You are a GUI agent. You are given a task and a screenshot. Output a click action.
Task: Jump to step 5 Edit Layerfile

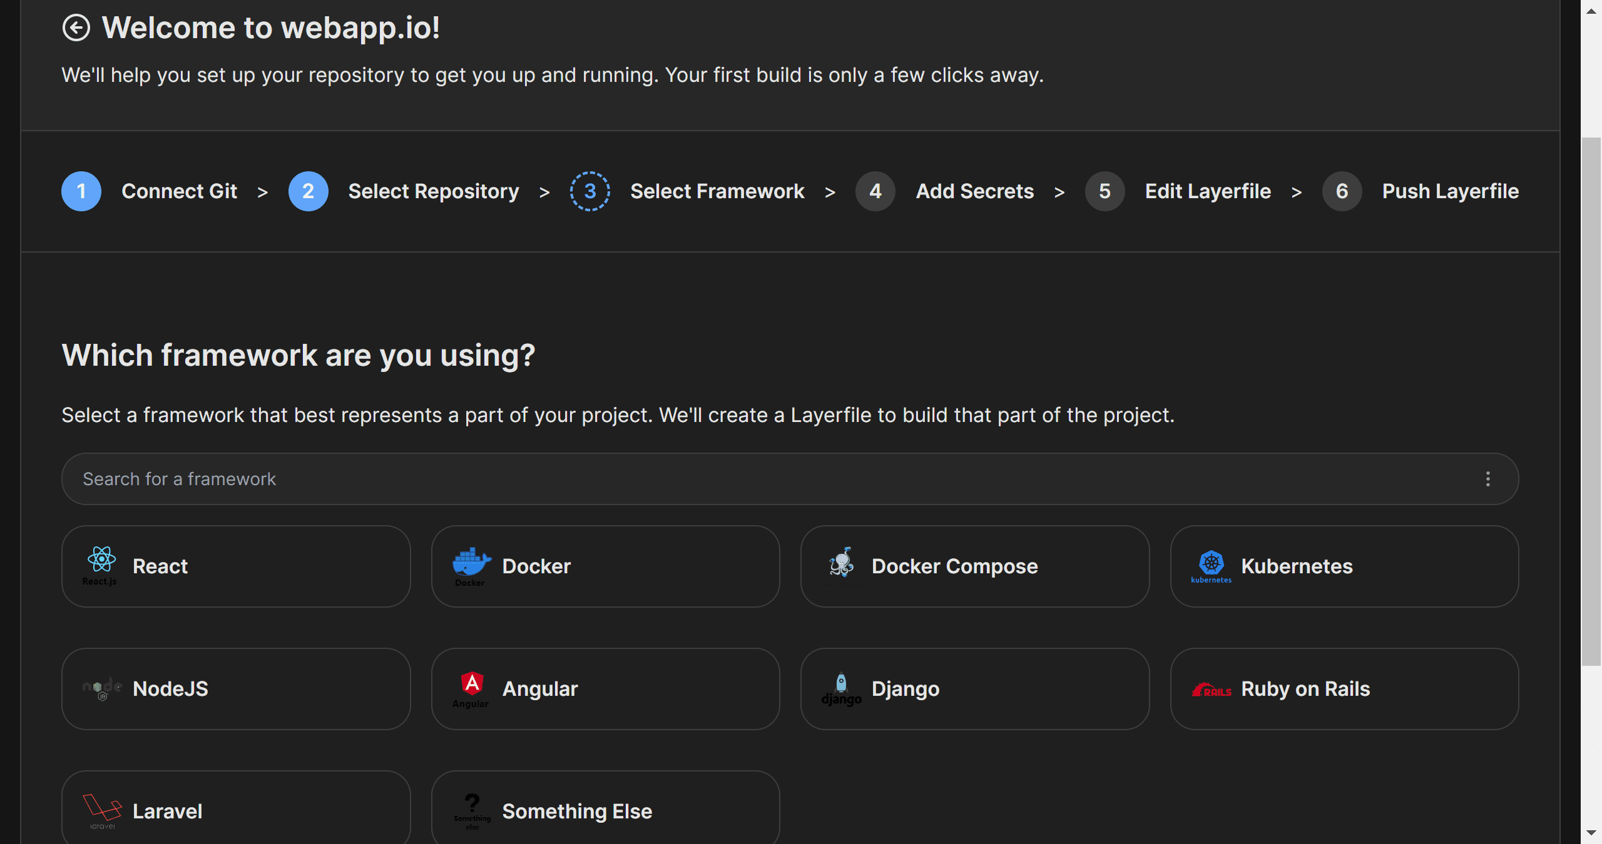point(1105,191)
